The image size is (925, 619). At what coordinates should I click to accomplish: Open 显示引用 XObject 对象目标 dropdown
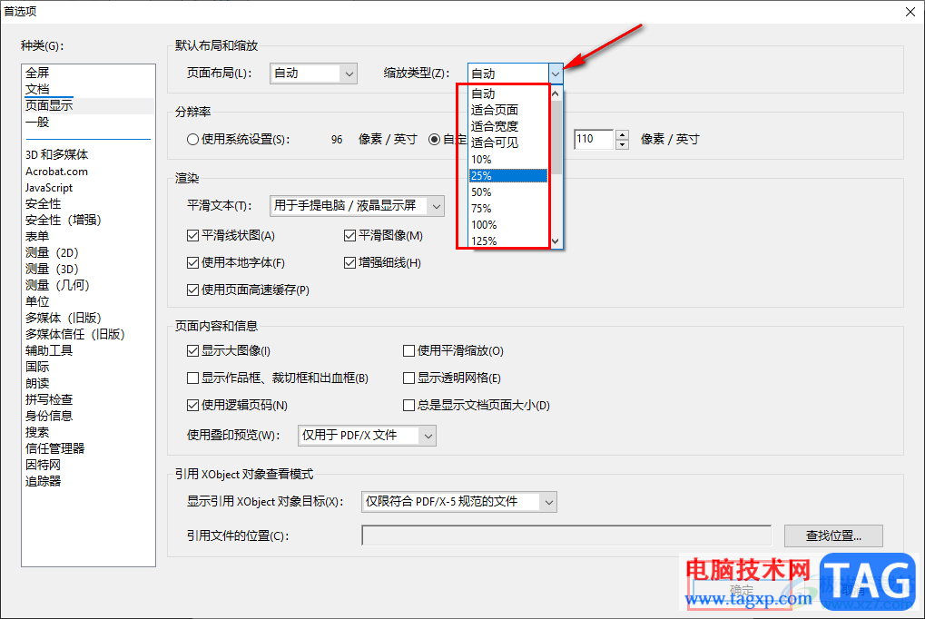[459, 502]
